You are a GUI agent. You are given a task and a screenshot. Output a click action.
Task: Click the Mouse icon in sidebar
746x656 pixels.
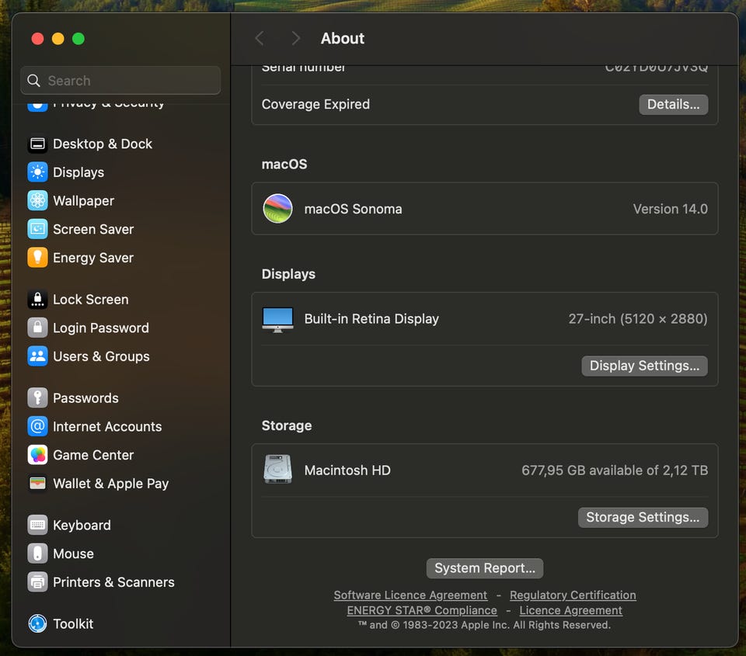tap(37, 554)
